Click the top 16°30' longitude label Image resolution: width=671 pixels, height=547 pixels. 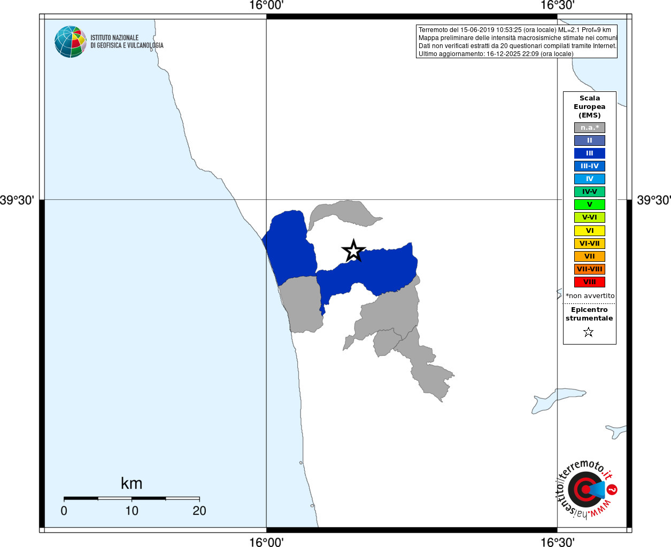pos(557,5)
